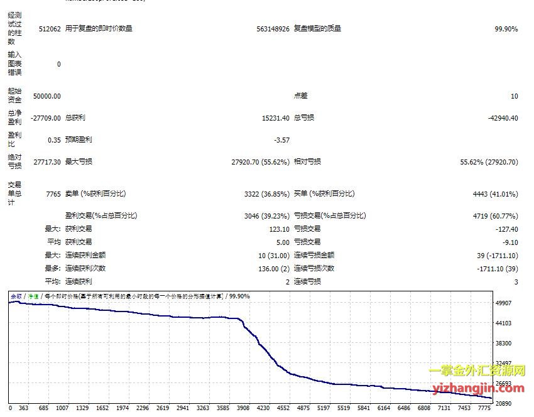Click the 5519 tick on chart x-axis
This screenshot has height=417, width=534.
(x=344, y=408)
